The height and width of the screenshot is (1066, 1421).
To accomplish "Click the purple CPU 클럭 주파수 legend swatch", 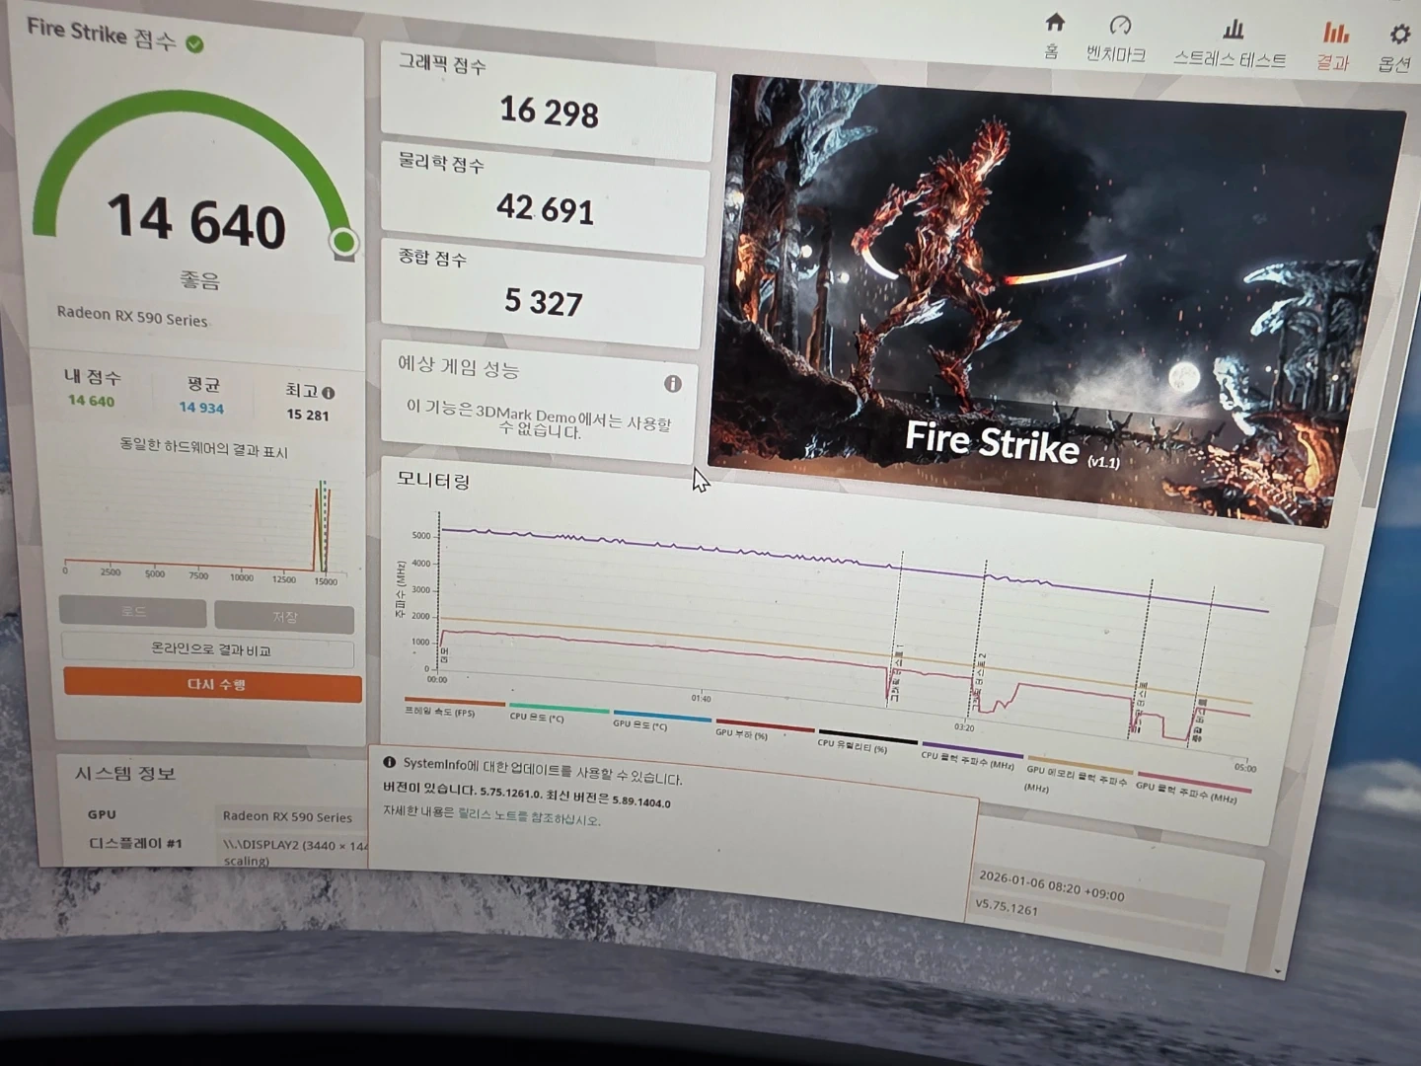I will click(x=970, y=753).
